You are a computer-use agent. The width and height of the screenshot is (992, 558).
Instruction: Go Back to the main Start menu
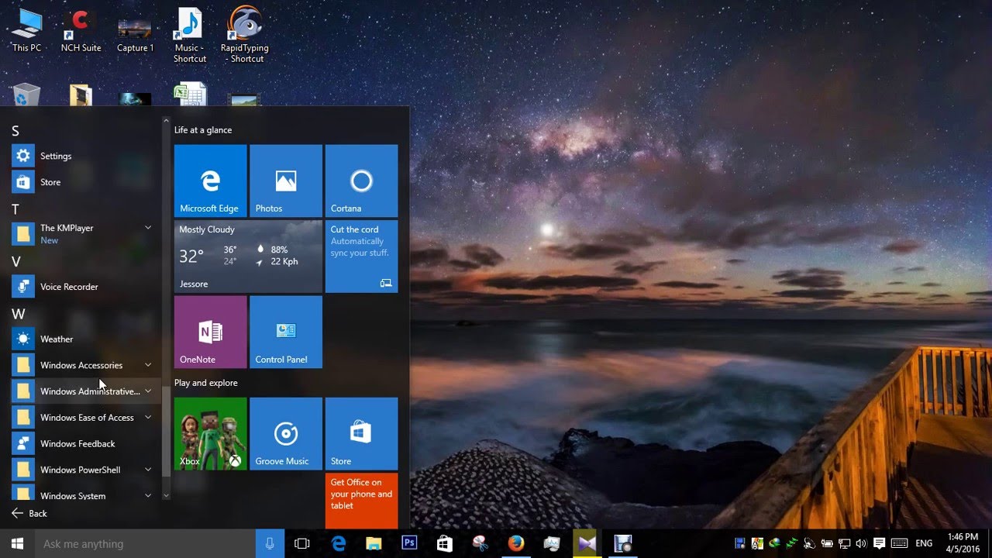29,513
